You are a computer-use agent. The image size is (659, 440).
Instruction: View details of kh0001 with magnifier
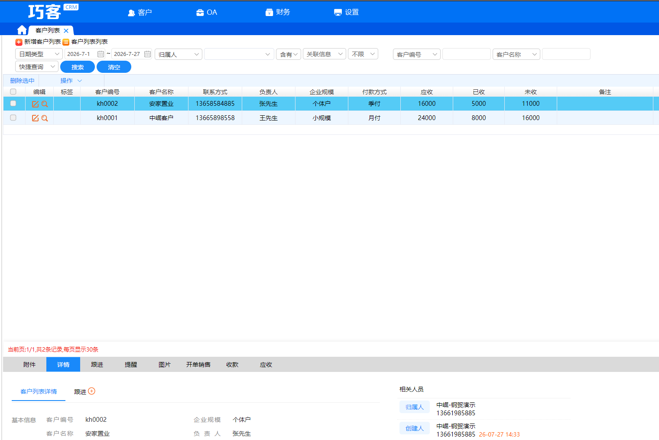tap(45, 118)
